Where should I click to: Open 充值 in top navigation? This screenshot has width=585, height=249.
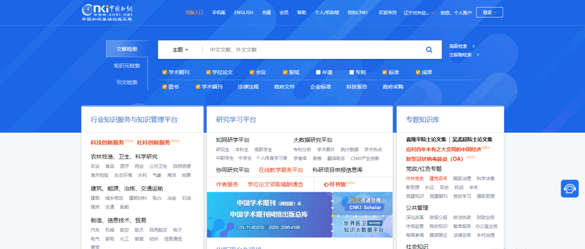tap(266, 12)
